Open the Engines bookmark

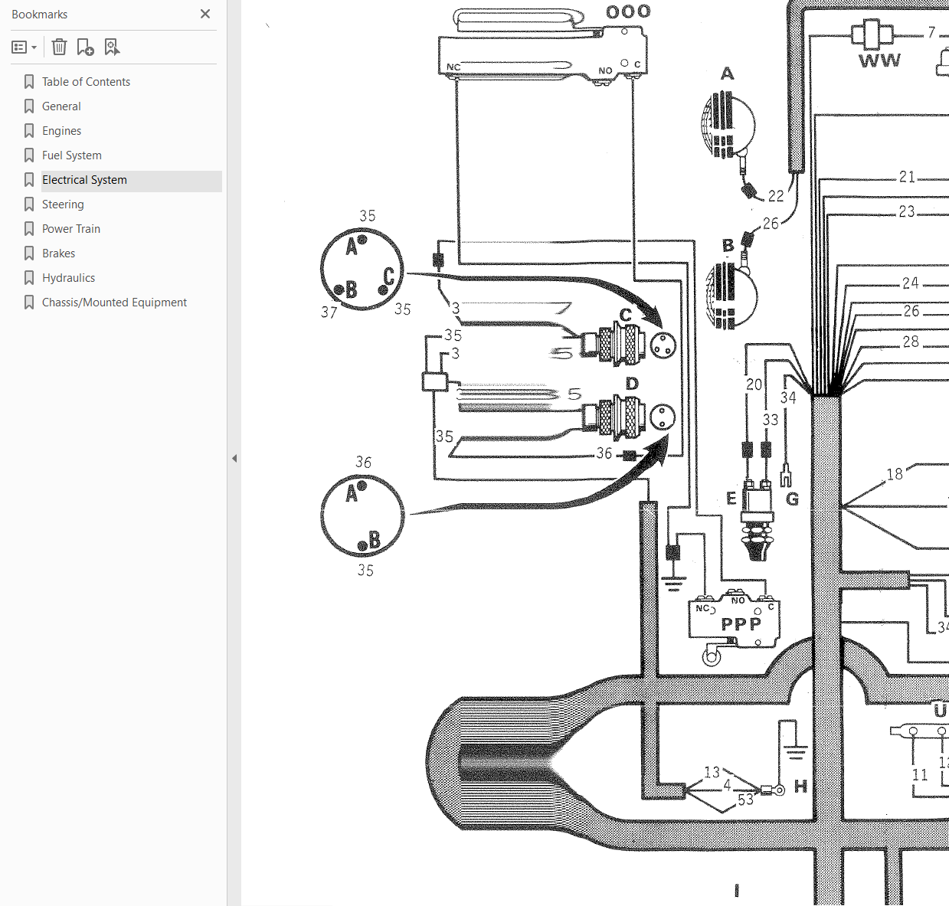(x=61, y=131)
